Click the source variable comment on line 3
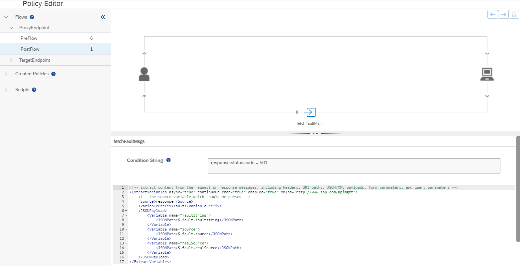This screenshot has height=266, width=520. [194, 197]
